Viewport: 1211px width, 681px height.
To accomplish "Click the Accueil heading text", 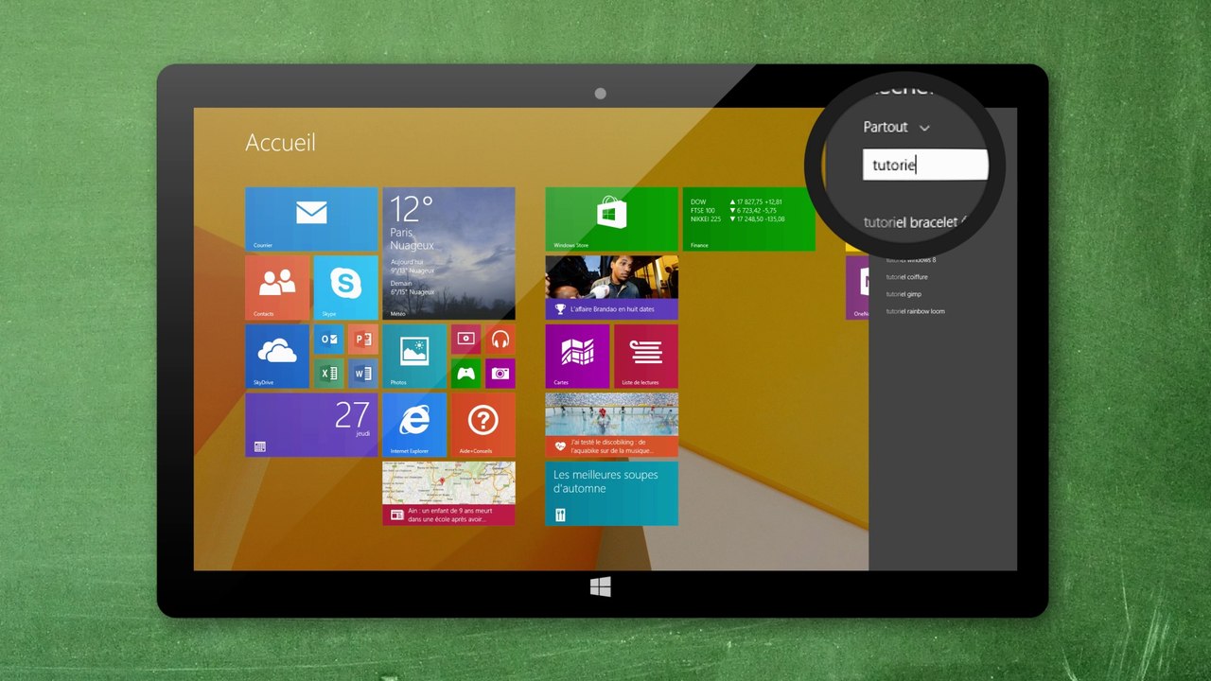I will [x=281, y=143].
